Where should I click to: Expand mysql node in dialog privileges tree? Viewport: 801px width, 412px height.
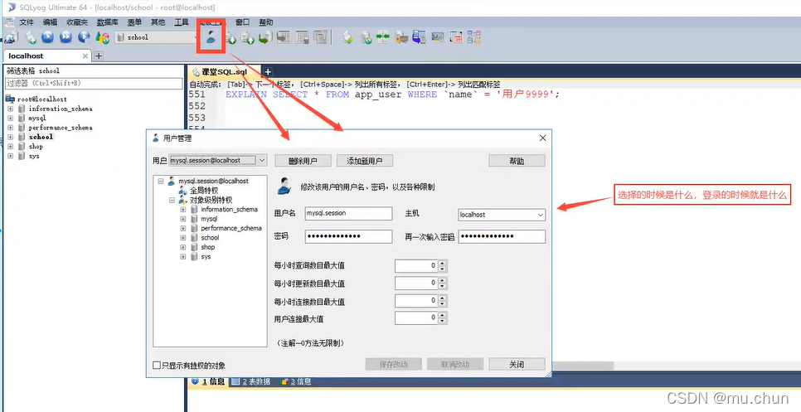coord(183,219)
